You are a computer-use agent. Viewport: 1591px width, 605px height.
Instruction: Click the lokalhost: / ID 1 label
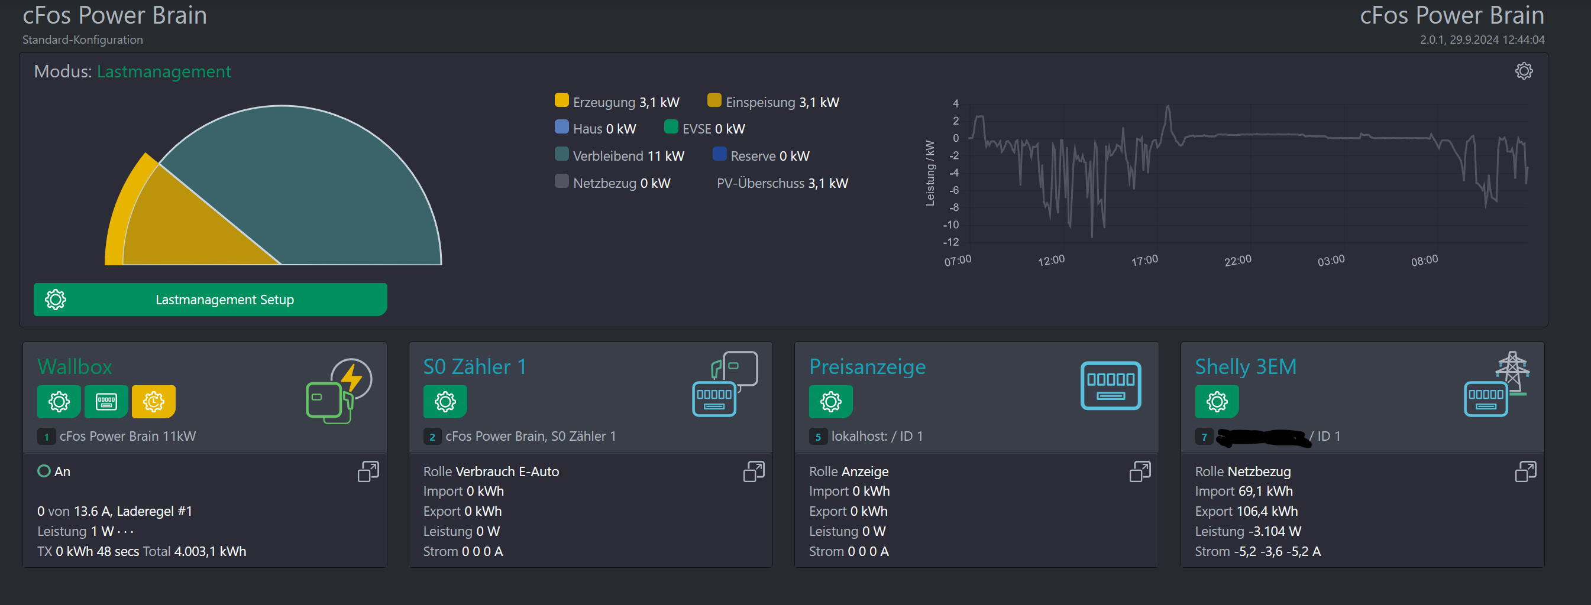(877, 437)
